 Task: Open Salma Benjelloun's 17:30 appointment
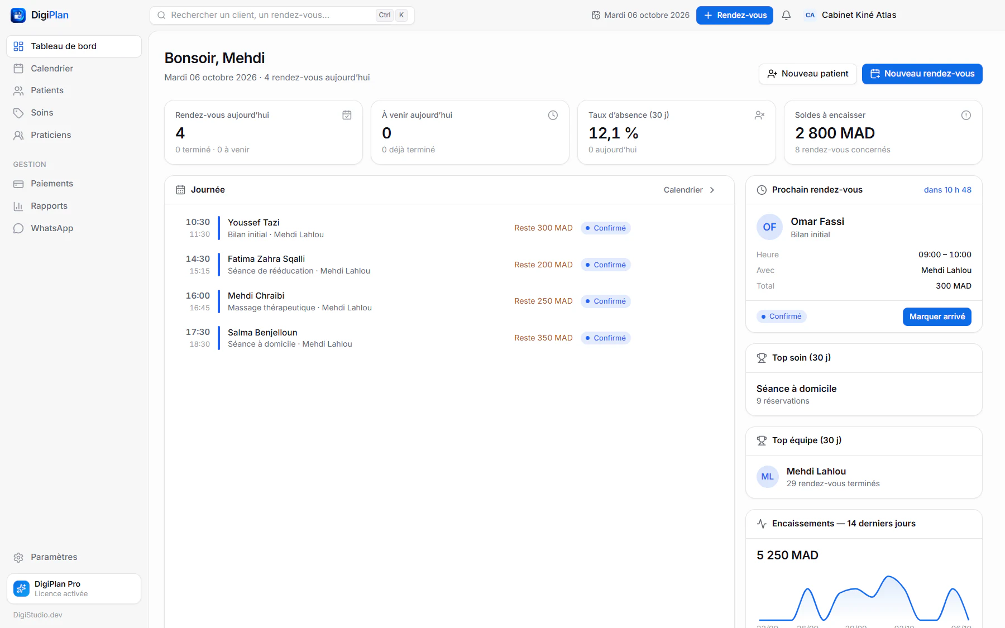(x=449, y=338)
